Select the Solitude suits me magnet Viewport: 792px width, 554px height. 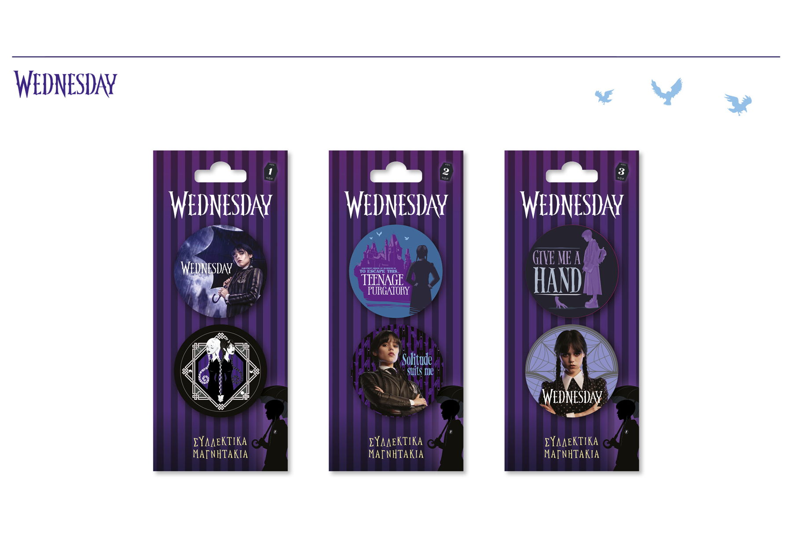pyautogui.click(x=396, y=371)
